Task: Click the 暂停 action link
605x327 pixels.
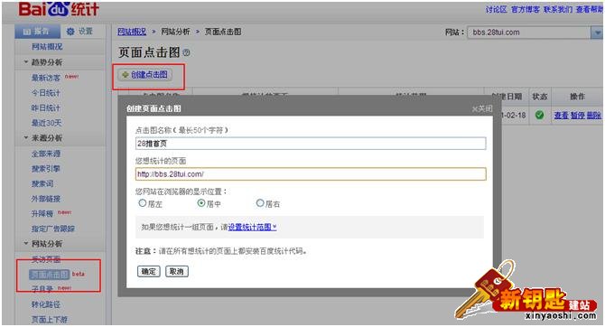Action: pos(577,115)
